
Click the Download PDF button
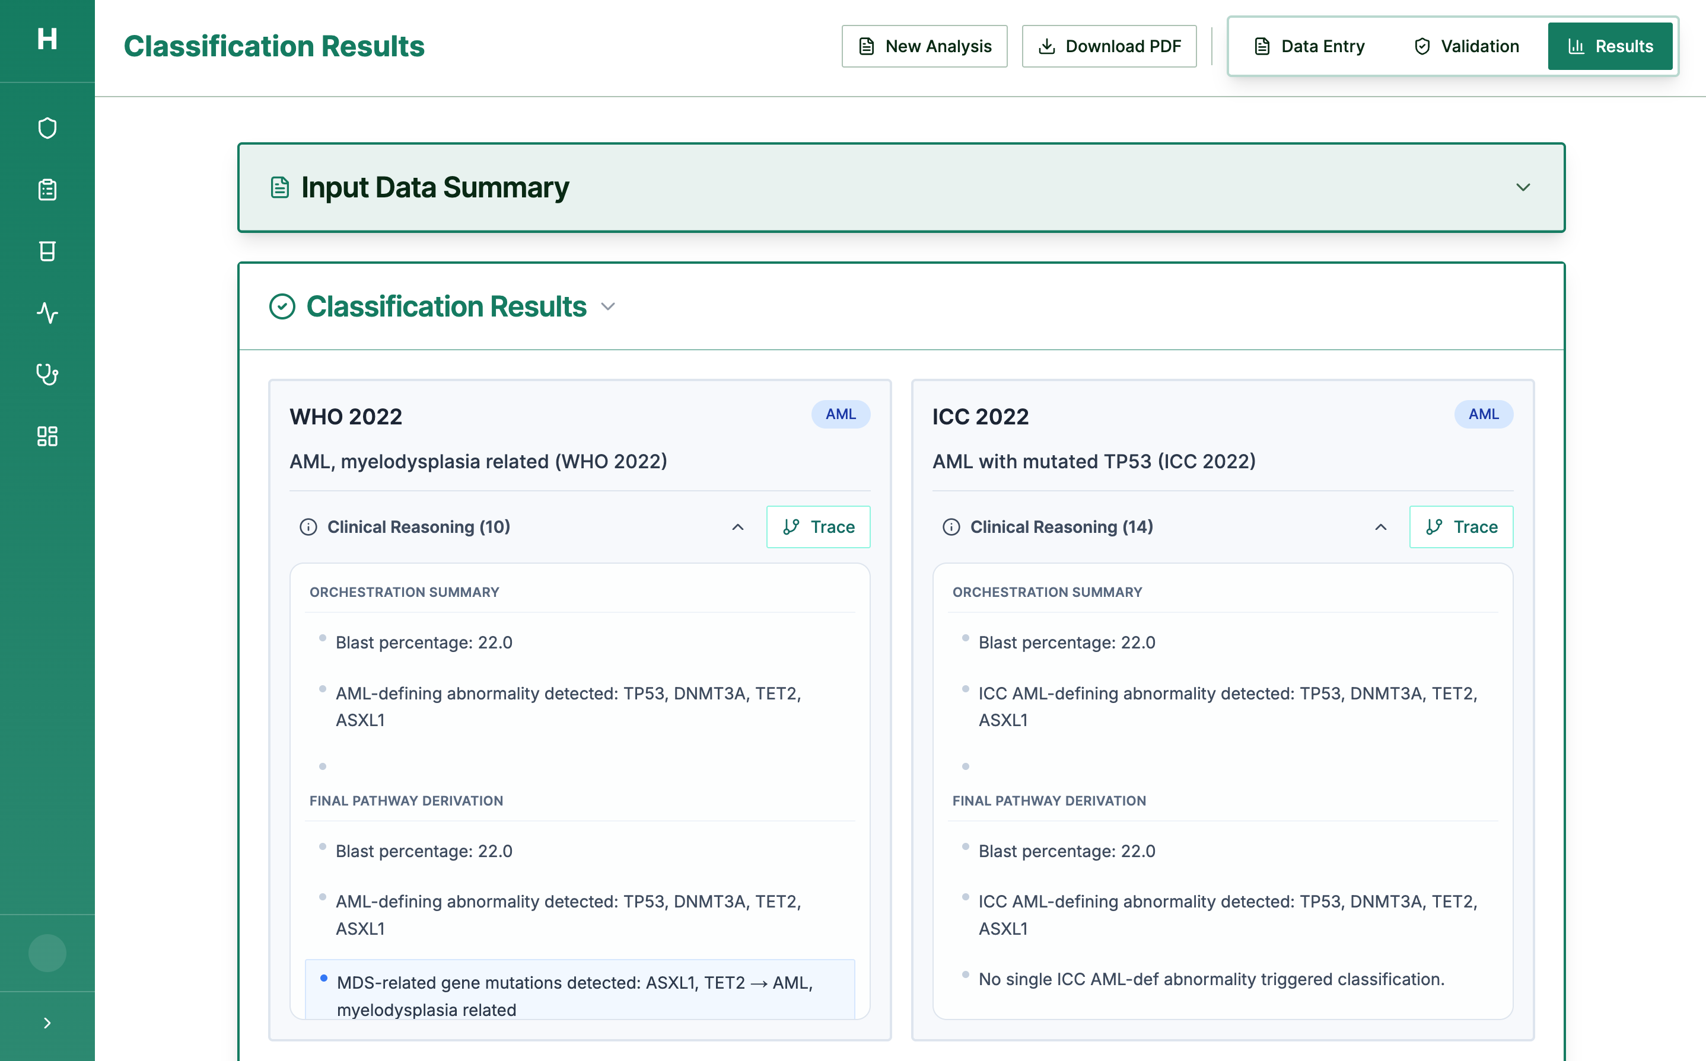[x=1109, y=46]
